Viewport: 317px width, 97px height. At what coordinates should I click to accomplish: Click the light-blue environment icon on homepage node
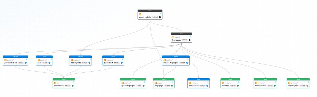pyautogui.click(x=190, y=36)
